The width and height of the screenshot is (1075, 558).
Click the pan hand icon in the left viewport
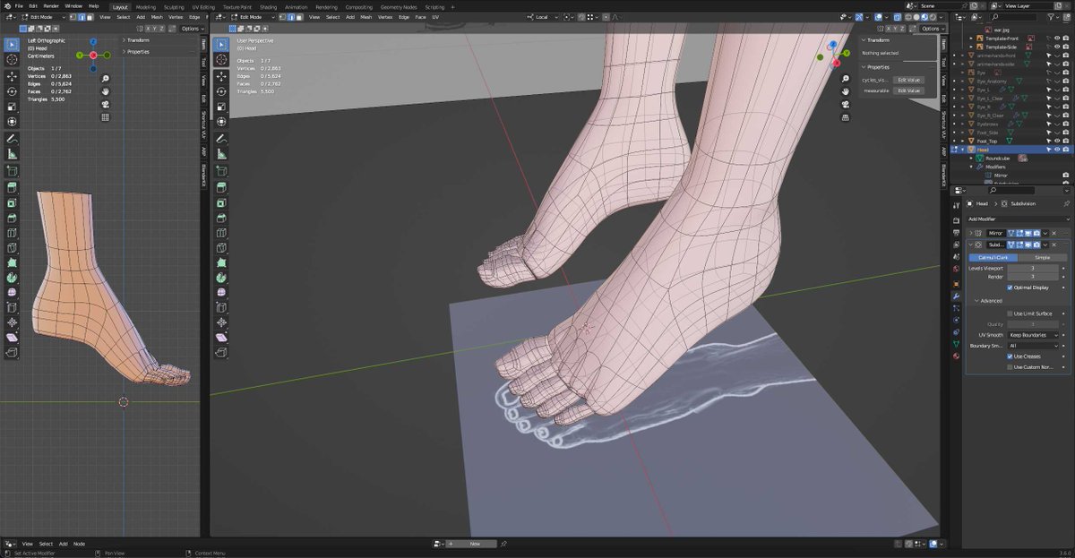pos(106,91)
